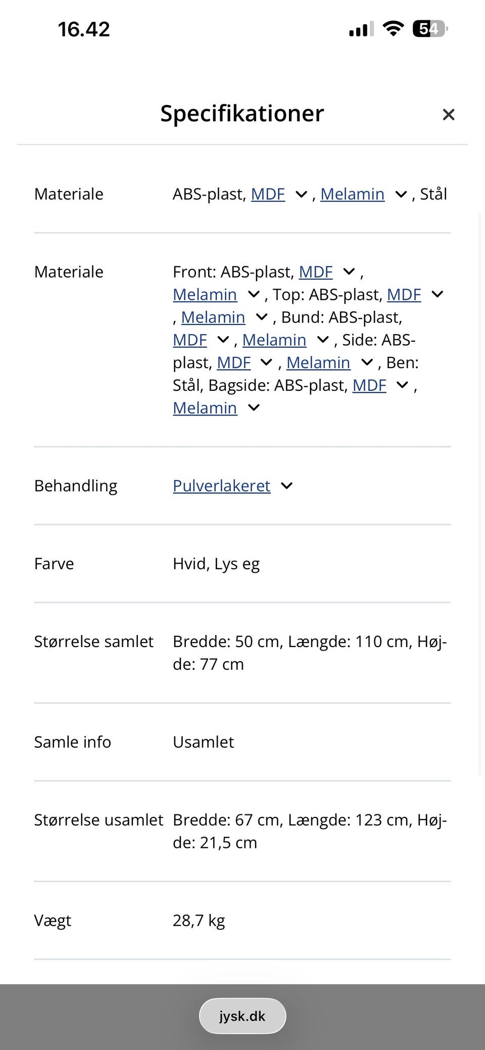
Task: Tap the 16.42 clock display
Action: 83,29
